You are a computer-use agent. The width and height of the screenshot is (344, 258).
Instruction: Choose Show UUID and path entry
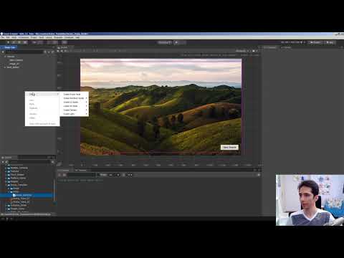click(42, 124)
